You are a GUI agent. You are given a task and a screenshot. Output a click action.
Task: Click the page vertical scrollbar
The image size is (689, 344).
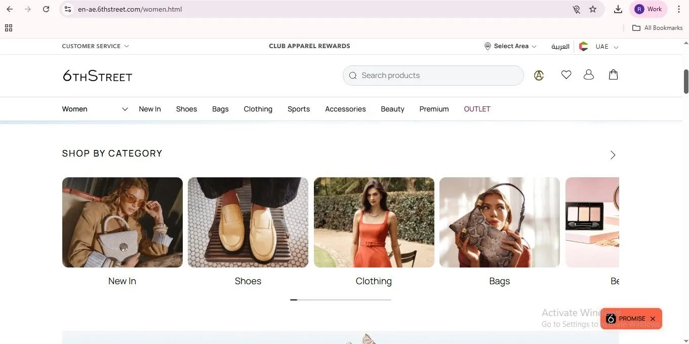[x=686, y=81]
